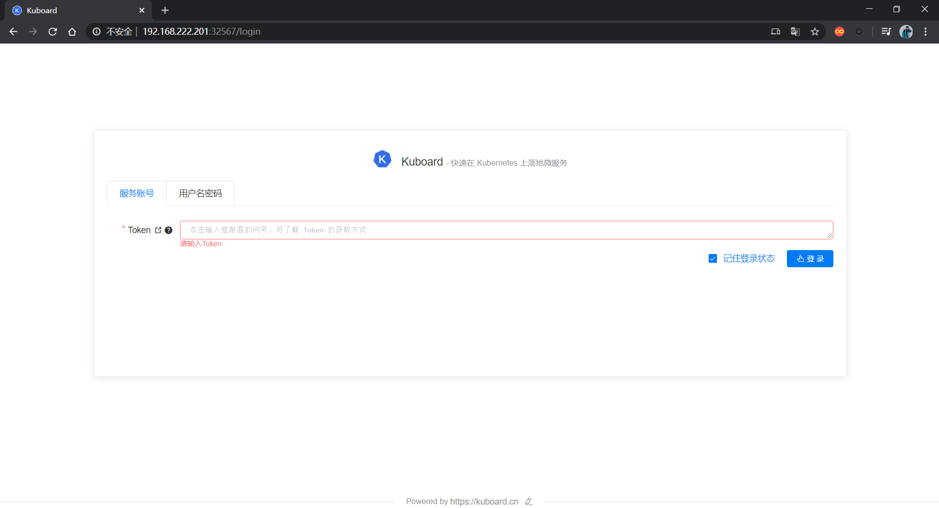Click the Kuboard logo hexagon
This screenshot has height=508, width=939.
pos(382,159)
